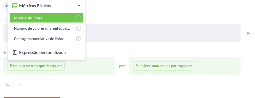255x98 pixels.
Task: Open the Expressão personalizada section
Action: point(42,53)
